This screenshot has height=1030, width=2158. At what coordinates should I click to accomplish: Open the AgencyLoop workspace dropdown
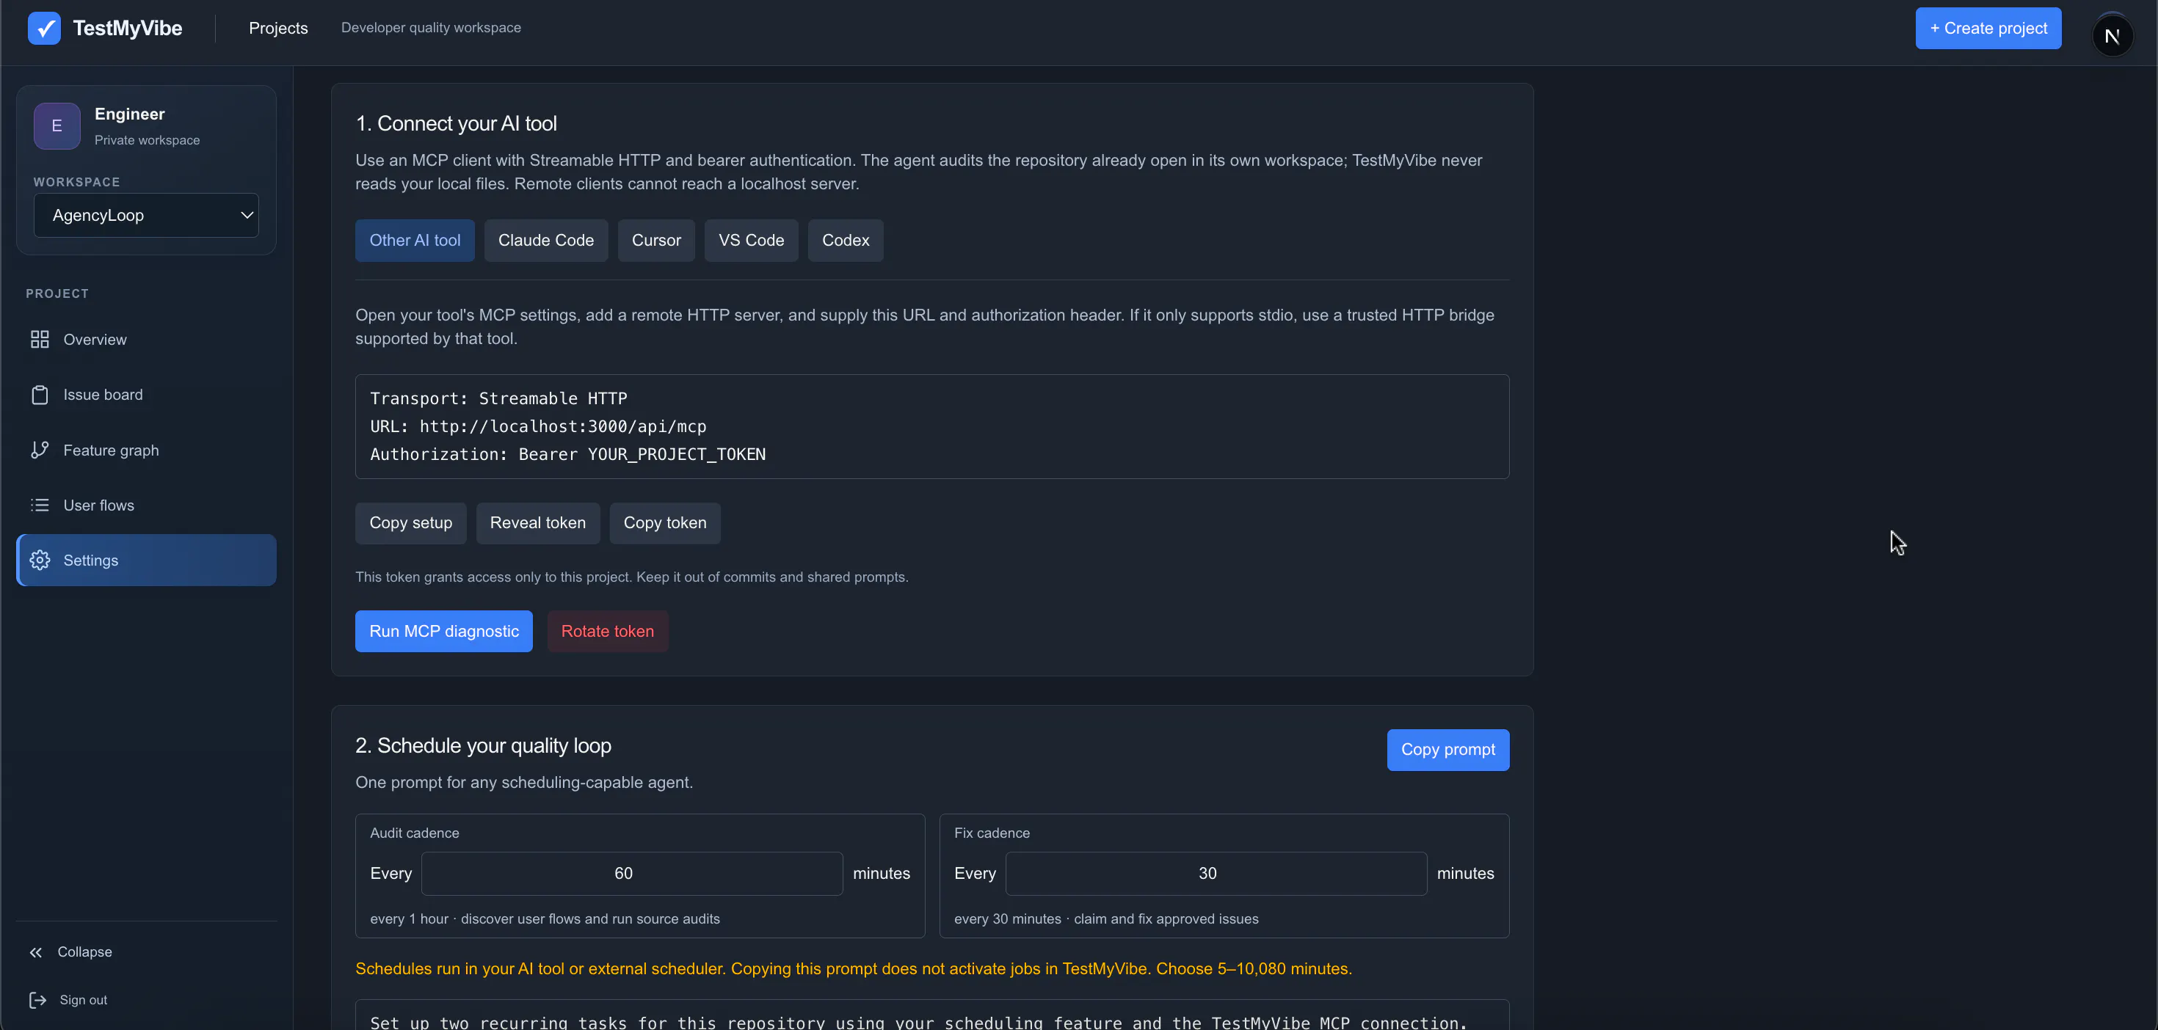tap(146, 215)
